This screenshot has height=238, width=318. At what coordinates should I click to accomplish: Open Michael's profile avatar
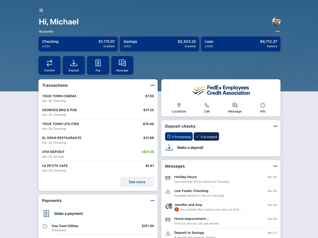pos(276,22)
